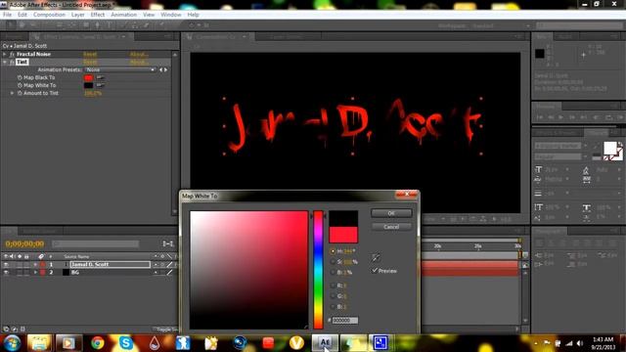Toggle stopwatch for Map White To
Screen dimensions: 626x352
pos(20,85)
